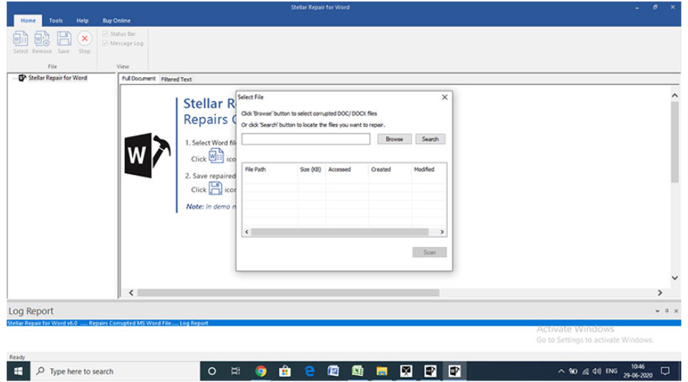Open Microsoft Store from taskbar
Viewport: 688px width, 382px height.
(x=285, y=371)
